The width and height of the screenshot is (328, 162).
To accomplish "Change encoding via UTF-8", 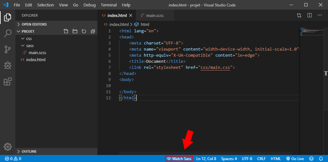I will 247,159.
